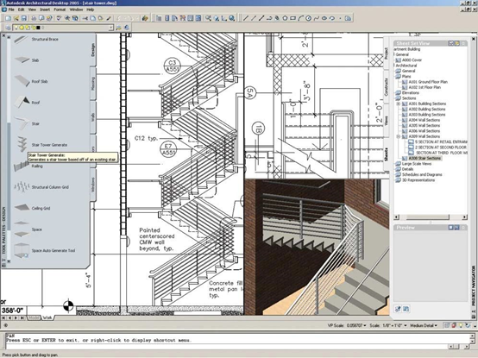Open the Format menu
The width and height of the screenshot is (478, 358).
[x=60, y=9]
